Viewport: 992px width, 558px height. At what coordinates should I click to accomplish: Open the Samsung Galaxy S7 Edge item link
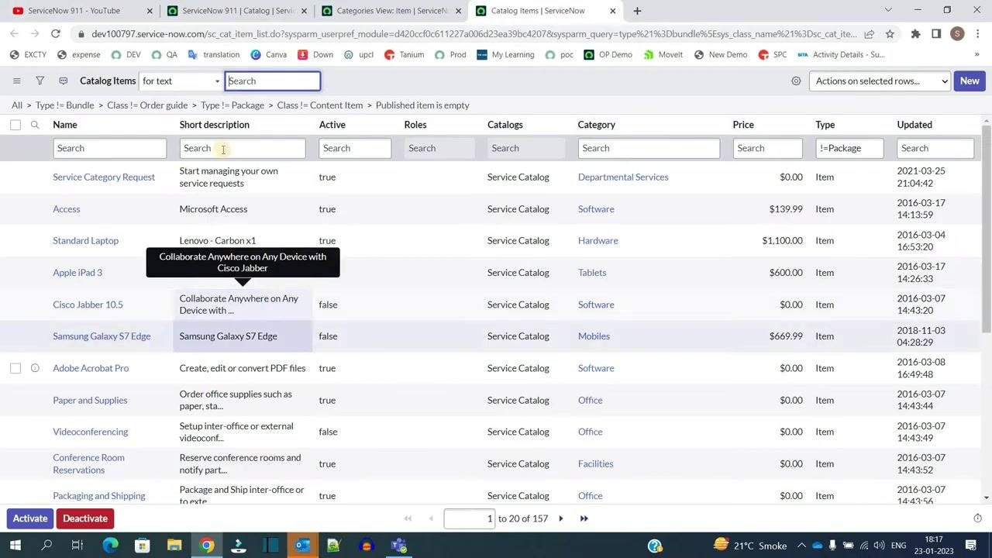click(x=102, y=336)
